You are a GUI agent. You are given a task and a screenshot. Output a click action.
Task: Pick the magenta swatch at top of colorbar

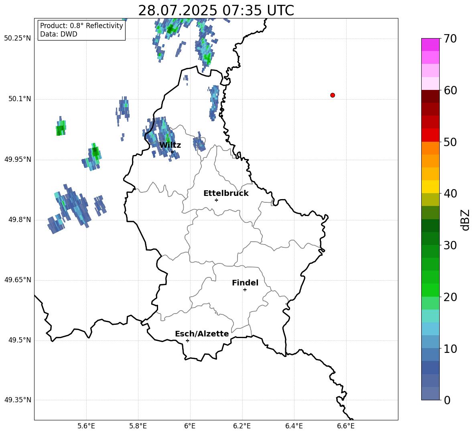pyautogui.click(x=430, y=45)
